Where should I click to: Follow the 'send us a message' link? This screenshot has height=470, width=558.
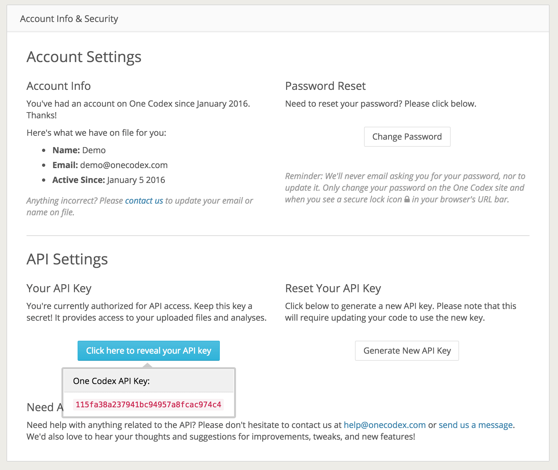(476, 425)
